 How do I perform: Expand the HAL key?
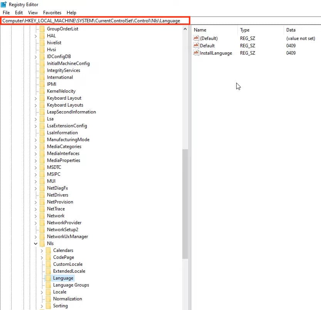click(35, 36)
